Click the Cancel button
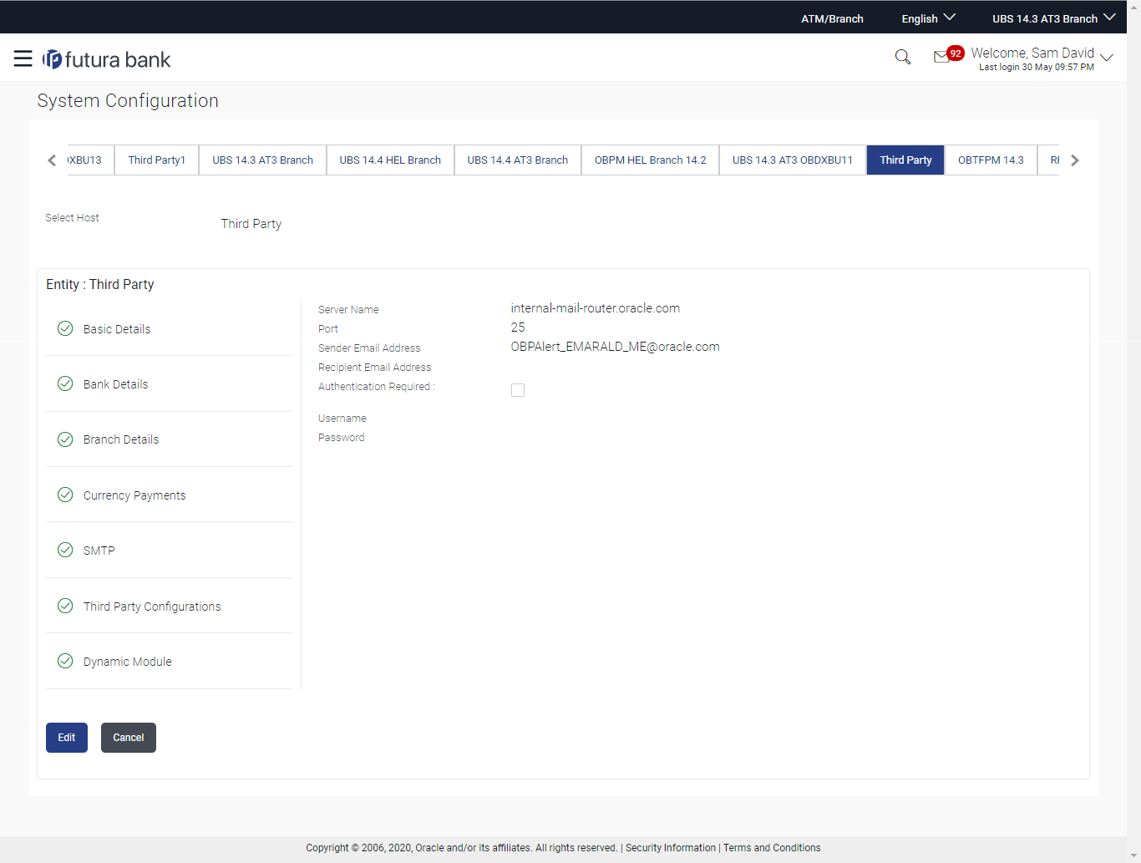This screenshot has height=863, width=1141. 129,738
